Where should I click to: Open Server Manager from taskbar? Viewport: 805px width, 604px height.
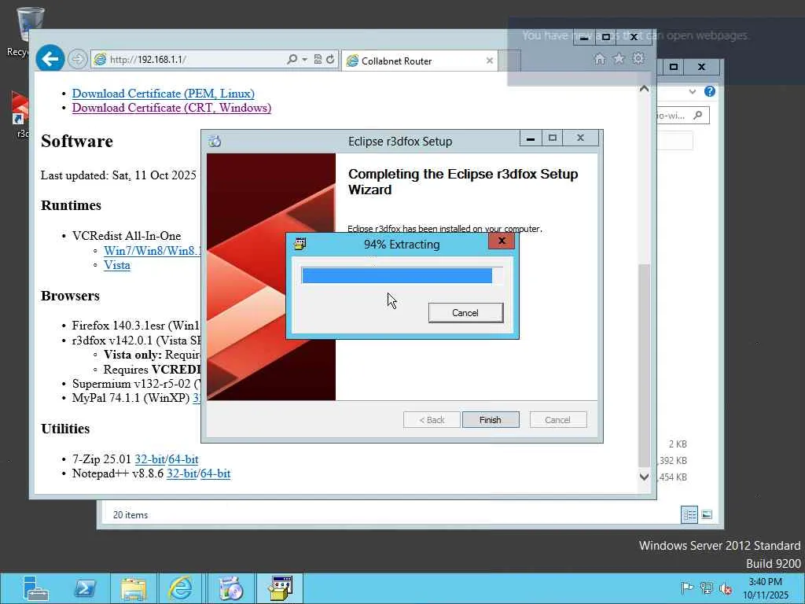(35, 588)
